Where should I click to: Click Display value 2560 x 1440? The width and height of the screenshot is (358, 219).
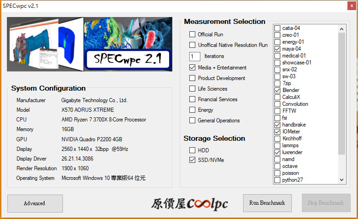(x=95, y=149)
